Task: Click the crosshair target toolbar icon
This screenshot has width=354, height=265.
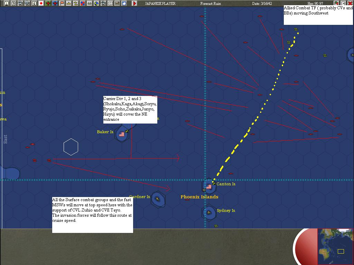Action: [103, 3]
